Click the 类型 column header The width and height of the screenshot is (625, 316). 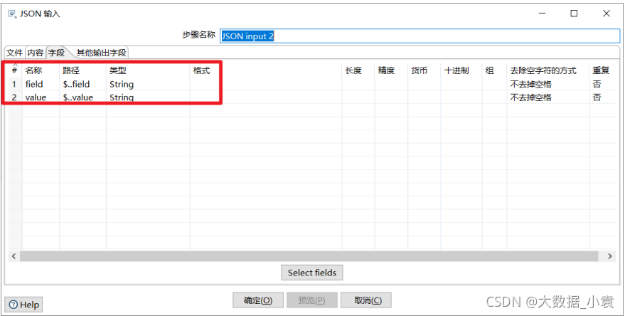(148, 70)
